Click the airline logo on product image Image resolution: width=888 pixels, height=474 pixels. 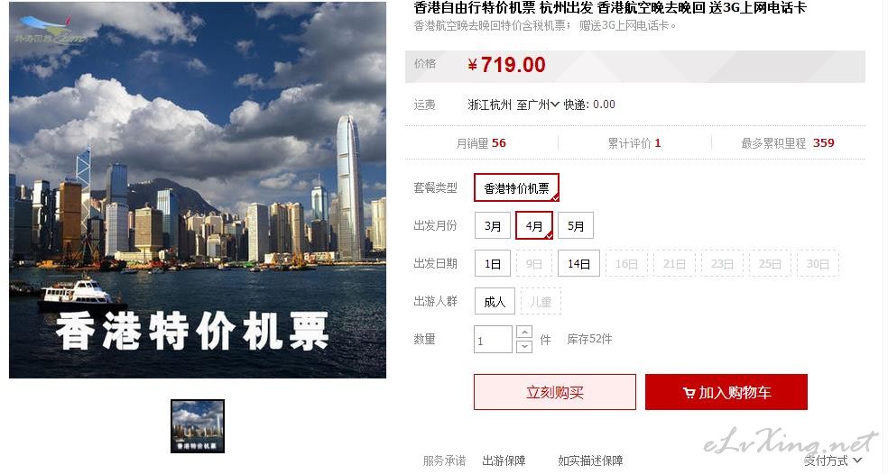[x=49, y=31]
